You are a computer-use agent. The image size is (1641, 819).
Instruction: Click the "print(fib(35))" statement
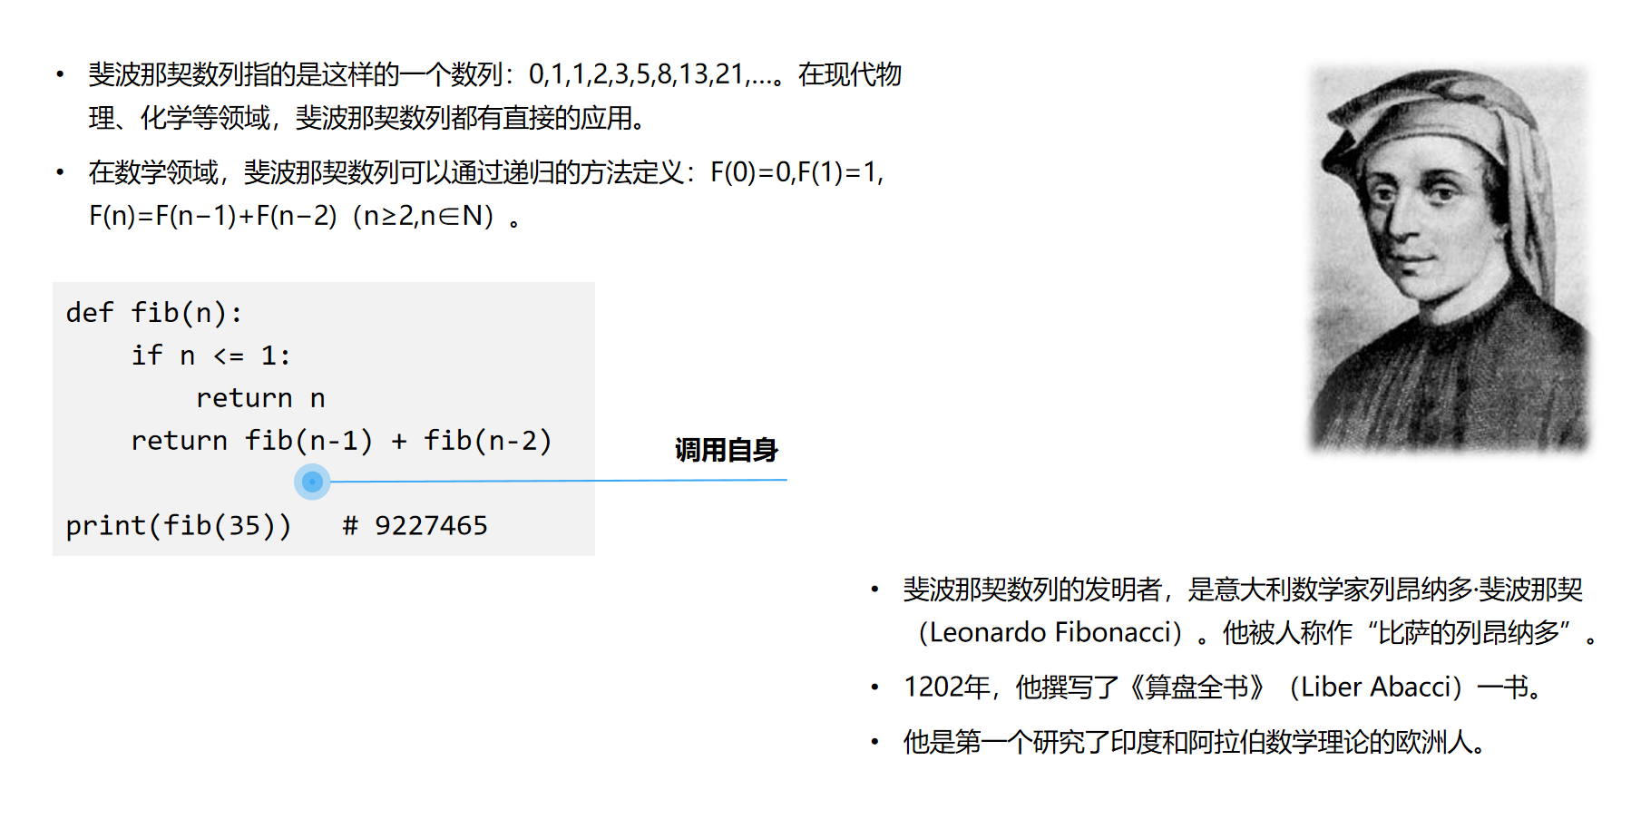click(179, 526)
